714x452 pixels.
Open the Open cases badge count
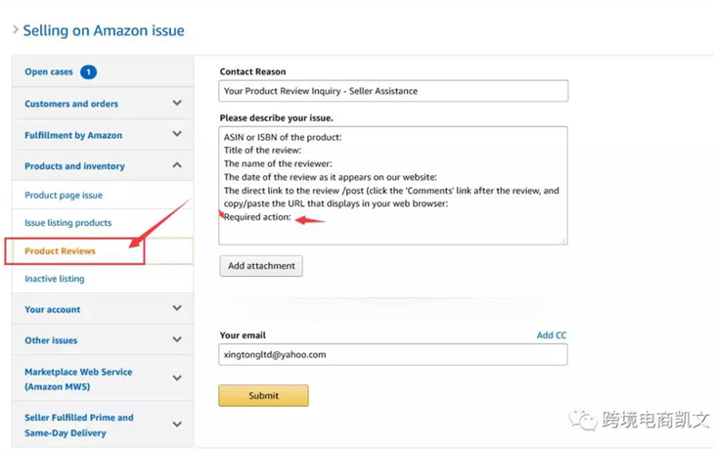(88, 71)
